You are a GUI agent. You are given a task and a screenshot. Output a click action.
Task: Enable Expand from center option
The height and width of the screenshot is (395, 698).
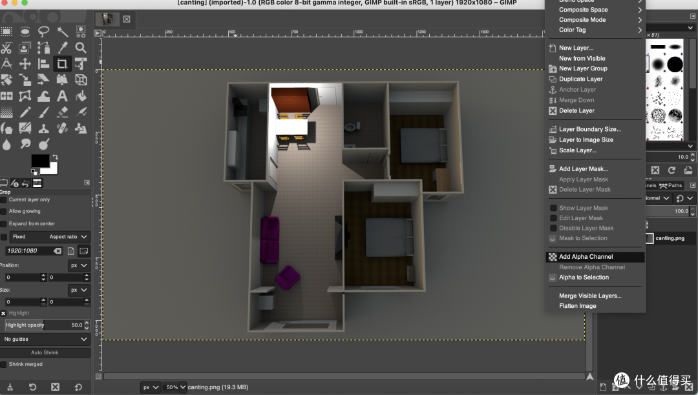4,224
